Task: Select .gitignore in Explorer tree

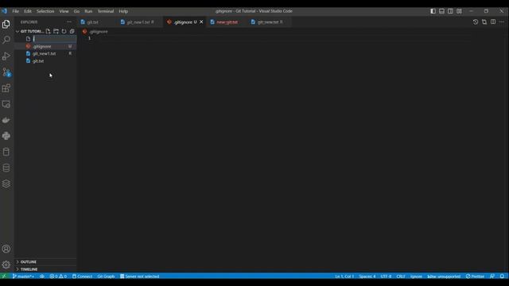Action: [45, 46]
